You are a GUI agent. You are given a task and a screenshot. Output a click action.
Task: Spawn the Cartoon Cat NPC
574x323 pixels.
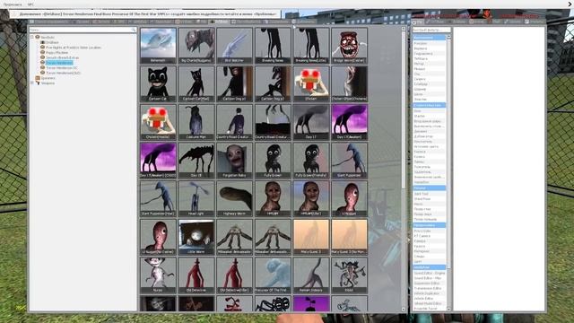pos(158,83)
